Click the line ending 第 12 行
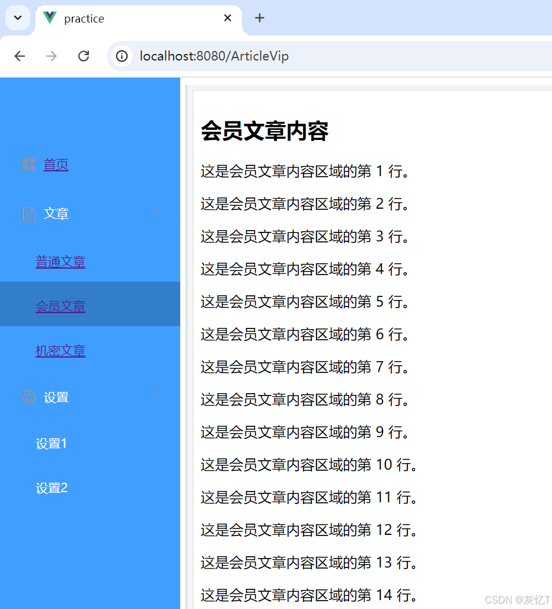The width and height of the screenshot is (552, 609). click(309, 530)
